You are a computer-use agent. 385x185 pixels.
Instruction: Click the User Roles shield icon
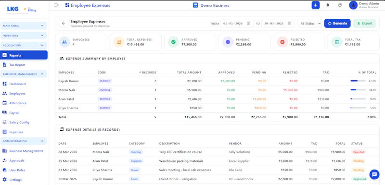click(4, 170)
